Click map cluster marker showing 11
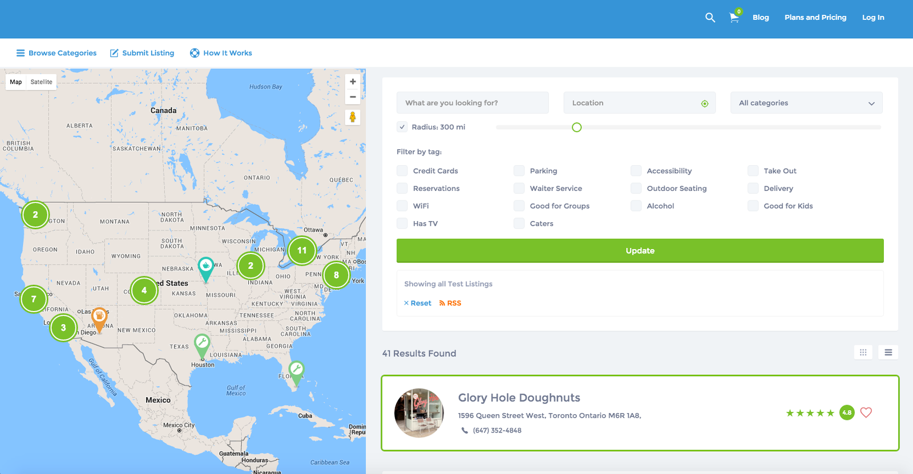Viewport: 913px width, 474px height. (x=302, y=250)
